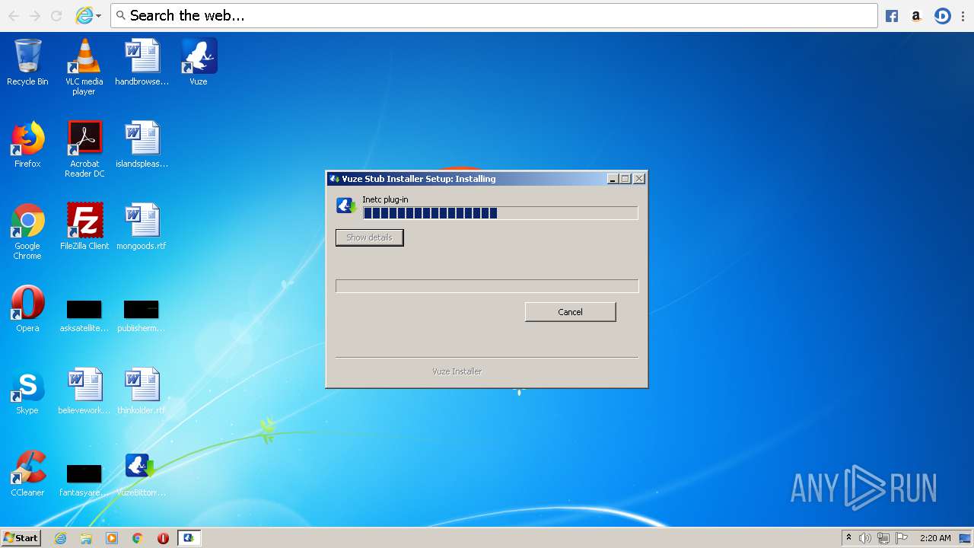Click the network tray icon
The width and height of the screenshot is (974, 548).
point(883,538)
